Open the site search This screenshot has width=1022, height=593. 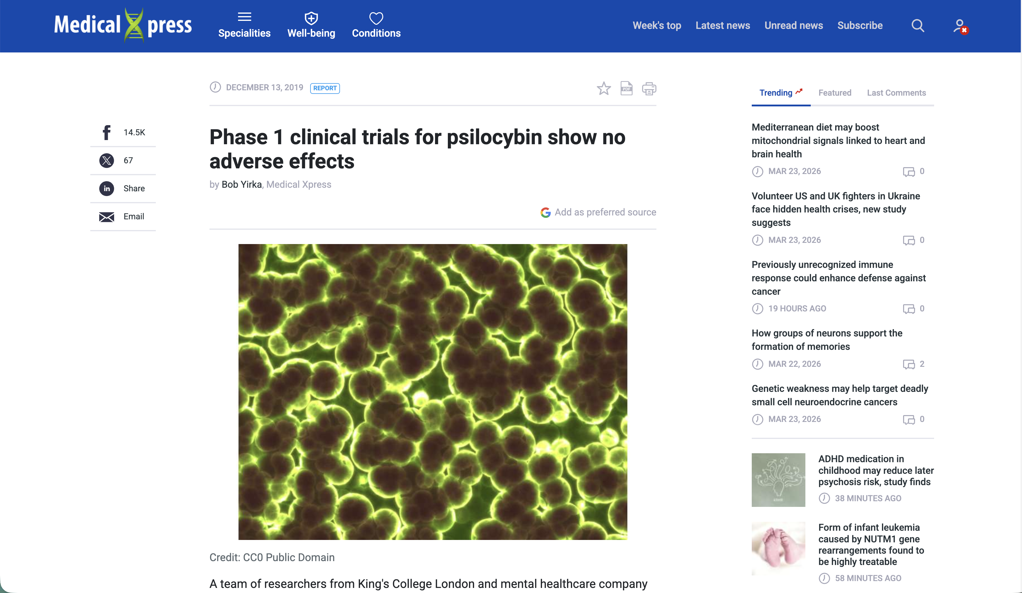918,26
